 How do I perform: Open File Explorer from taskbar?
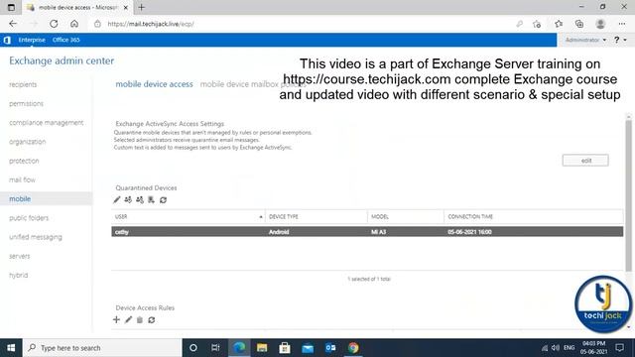[262, 348]
